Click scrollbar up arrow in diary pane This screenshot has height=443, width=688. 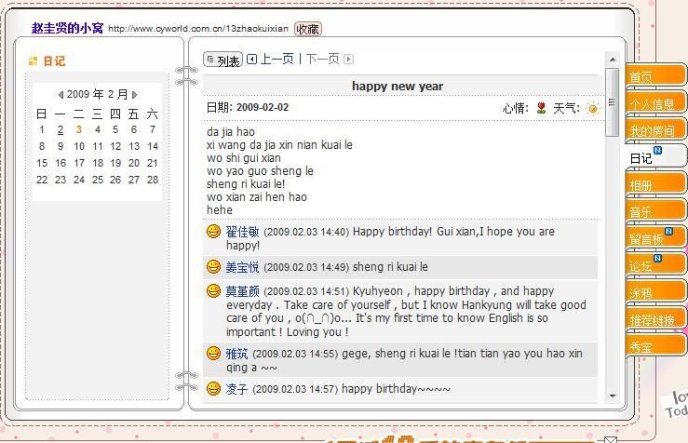click(x=613, y=60)
